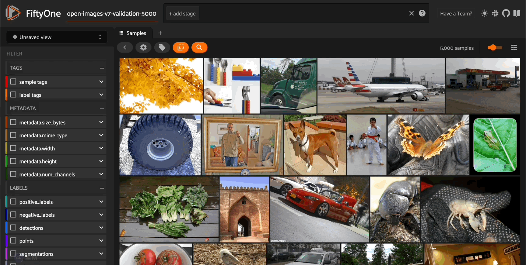This screenshot has height=265, width=526.
Task: Check the sample tags checkbox
Action: 13,82
